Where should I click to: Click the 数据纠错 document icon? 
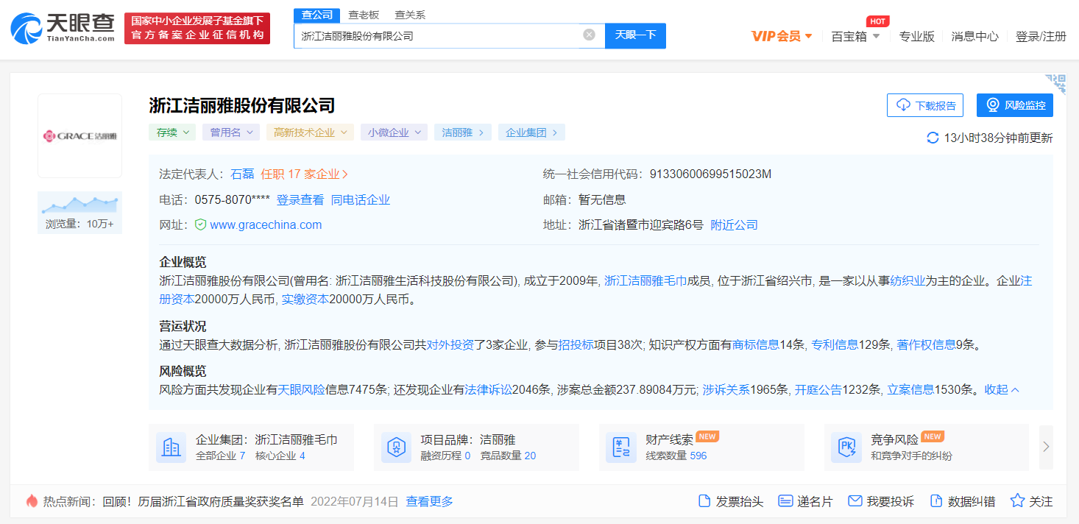click(936, 501)
